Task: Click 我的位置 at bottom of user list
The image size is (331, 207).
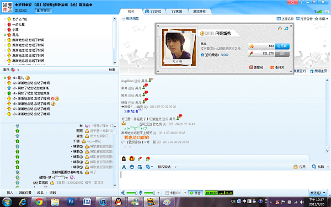Action: tap(25, 193)
